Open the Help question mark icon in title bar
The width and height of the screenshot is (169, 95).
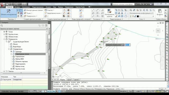pos(151,4)
